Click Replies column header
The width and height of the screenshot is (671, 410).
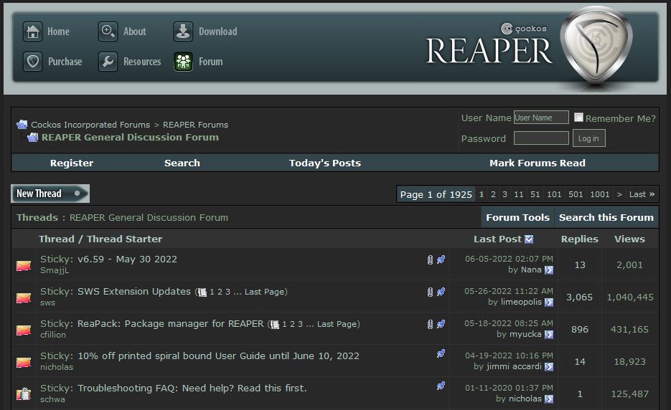coord(579,239)
